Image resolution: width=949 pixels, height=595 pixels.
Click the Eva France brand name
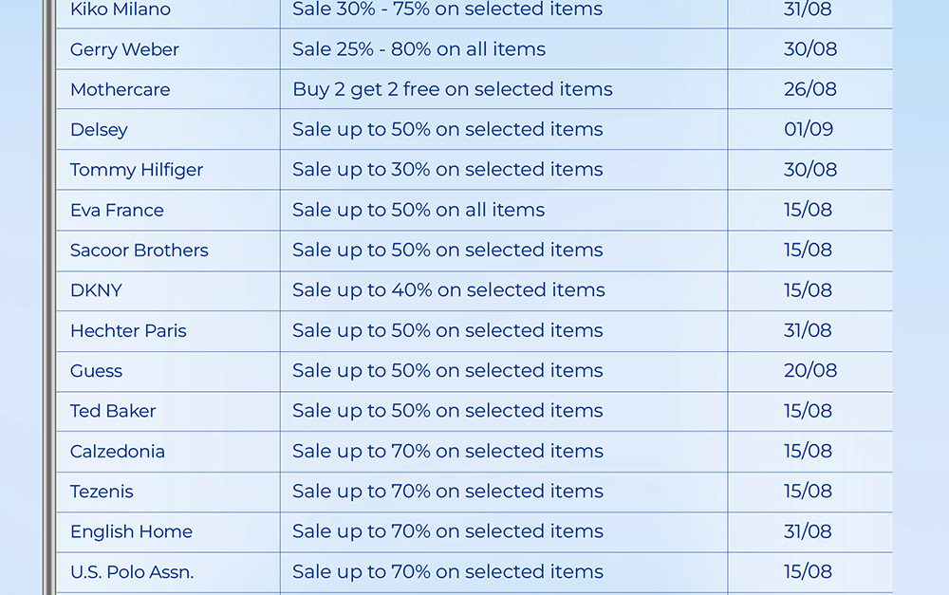point(117,211)
